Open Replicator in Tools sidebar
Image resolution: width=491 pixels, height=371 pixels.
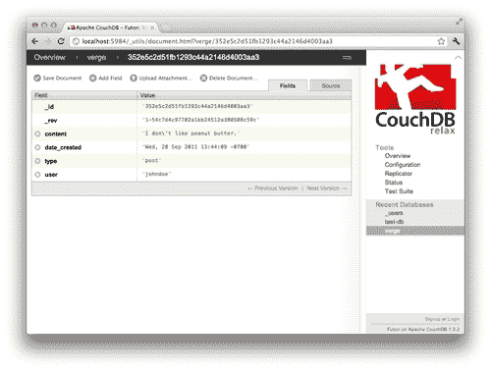[399, 174]
